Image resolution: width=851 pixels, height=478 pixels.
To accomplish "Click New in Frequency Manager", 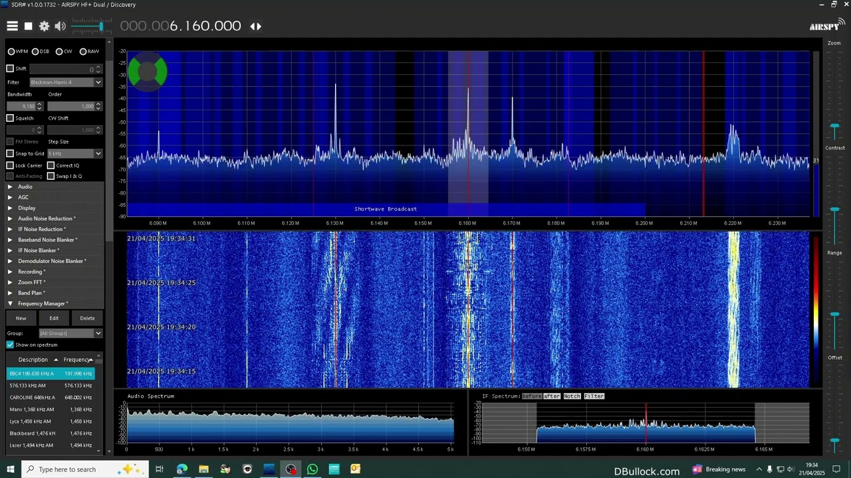I will point(21,318).
